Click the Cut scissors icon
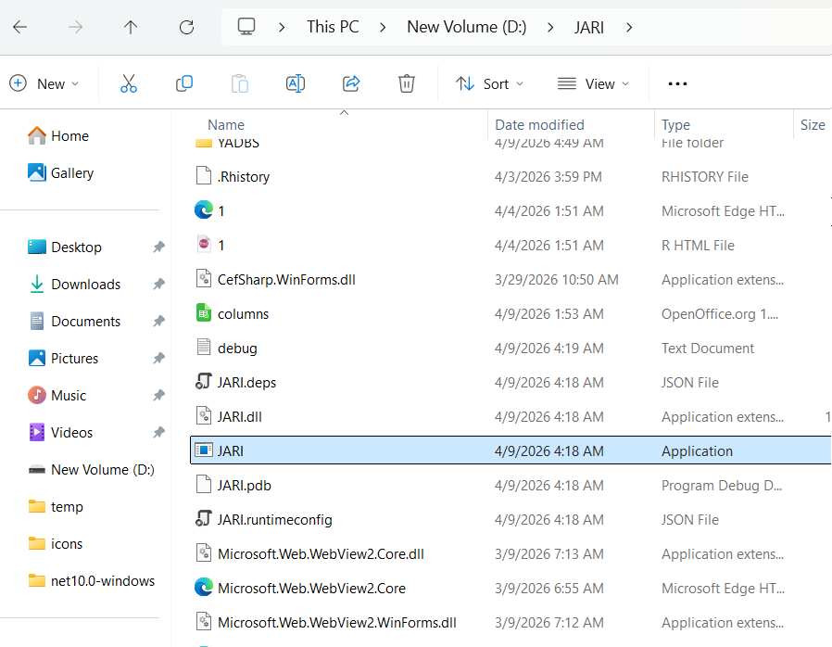The image size is (832, 647). pos(129,83)
